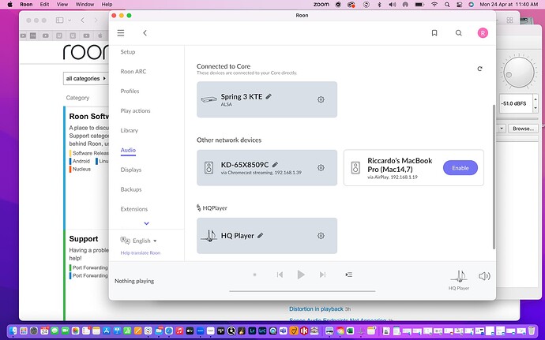Open the Extensions settings tab

coord(134,209)
